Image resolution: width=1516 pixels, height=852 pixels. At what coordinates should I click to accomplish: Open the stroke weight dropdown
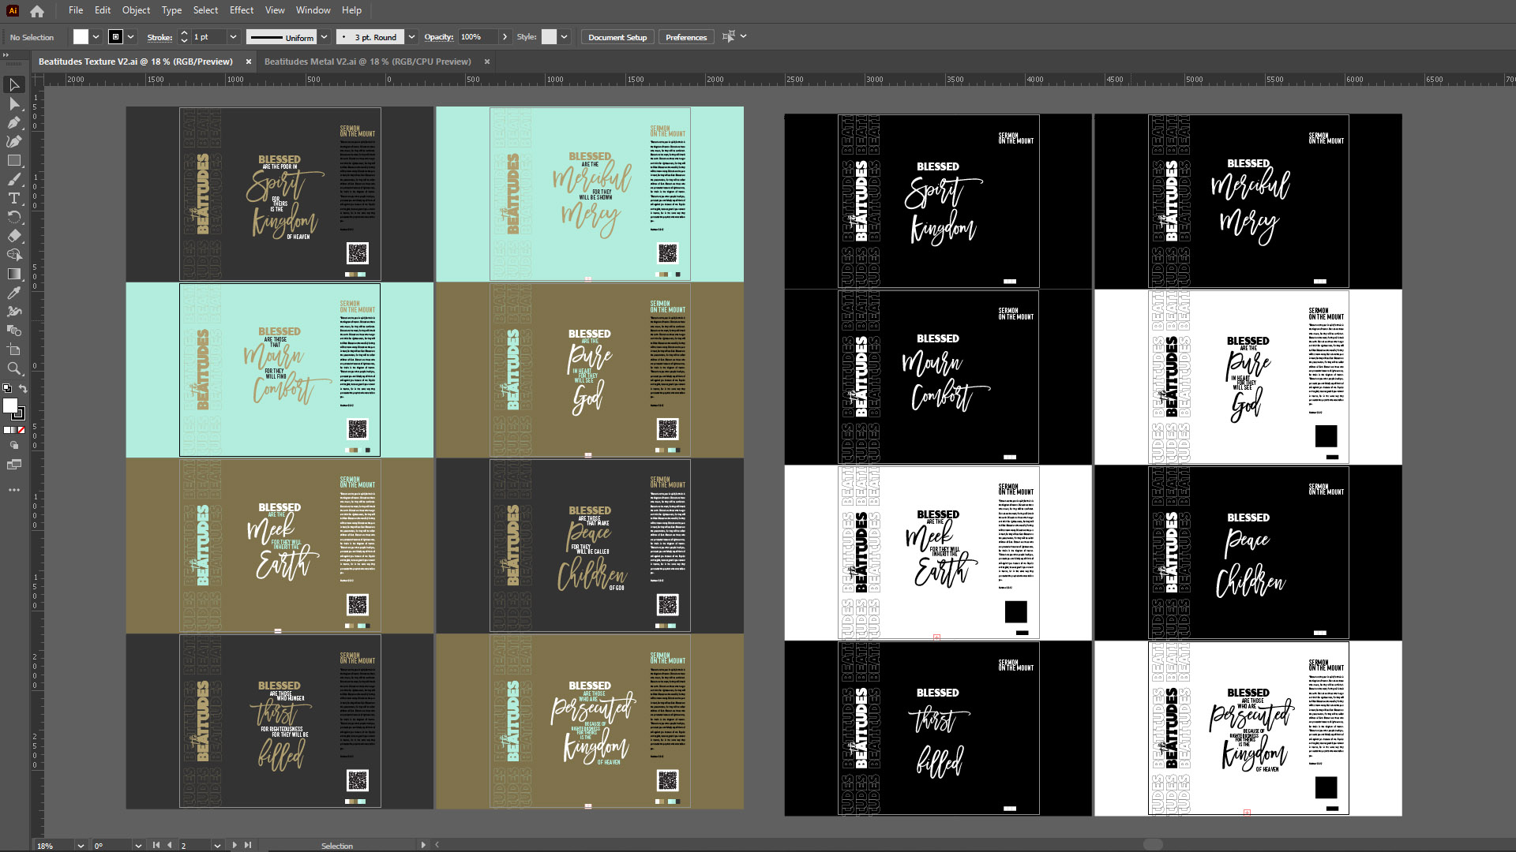coord(233,37)
